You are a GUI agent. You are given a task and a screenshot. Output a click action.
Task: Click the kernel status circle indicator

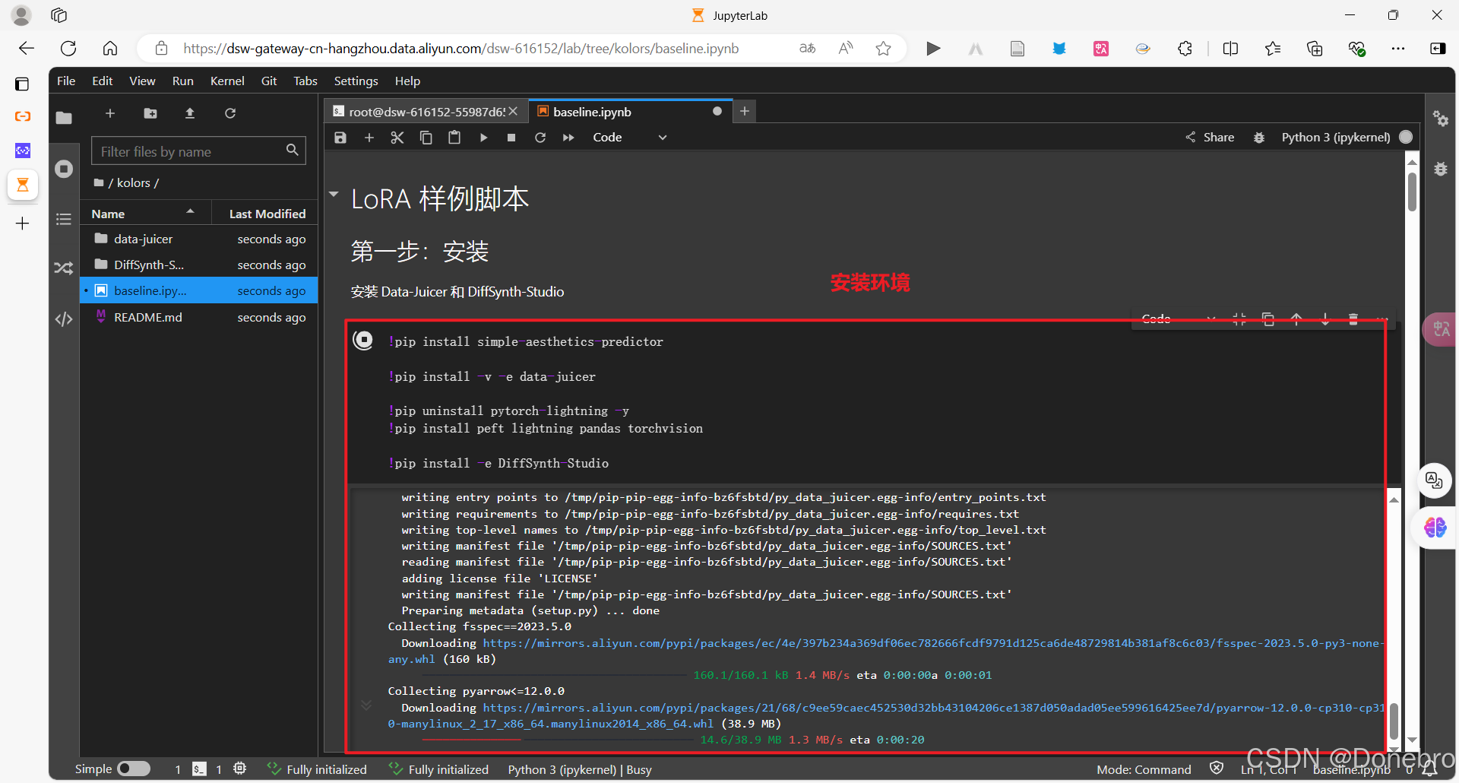click(x=1406, y=138)
